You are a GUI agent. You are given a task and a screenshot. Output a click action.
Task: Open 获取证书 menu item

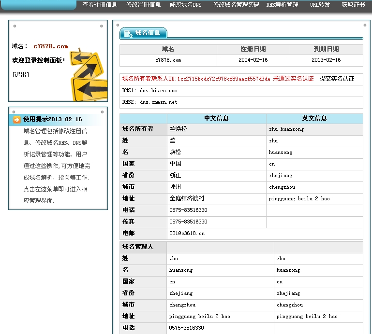pyautogui.click(x=353, y=5)
